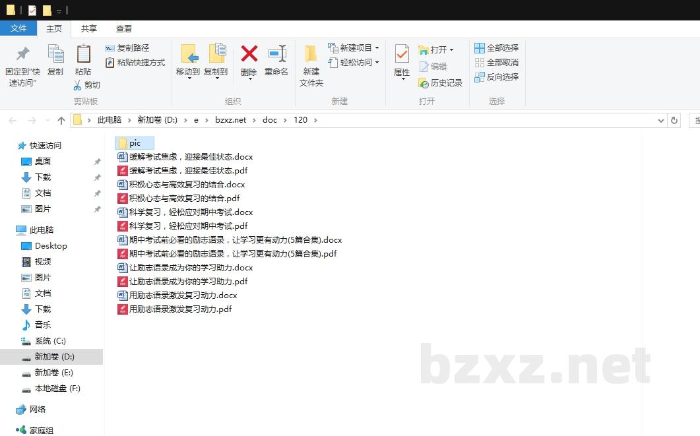Click Select All in ribbon
Viewport: 700px width, 436px height.
tap(496, 48)
